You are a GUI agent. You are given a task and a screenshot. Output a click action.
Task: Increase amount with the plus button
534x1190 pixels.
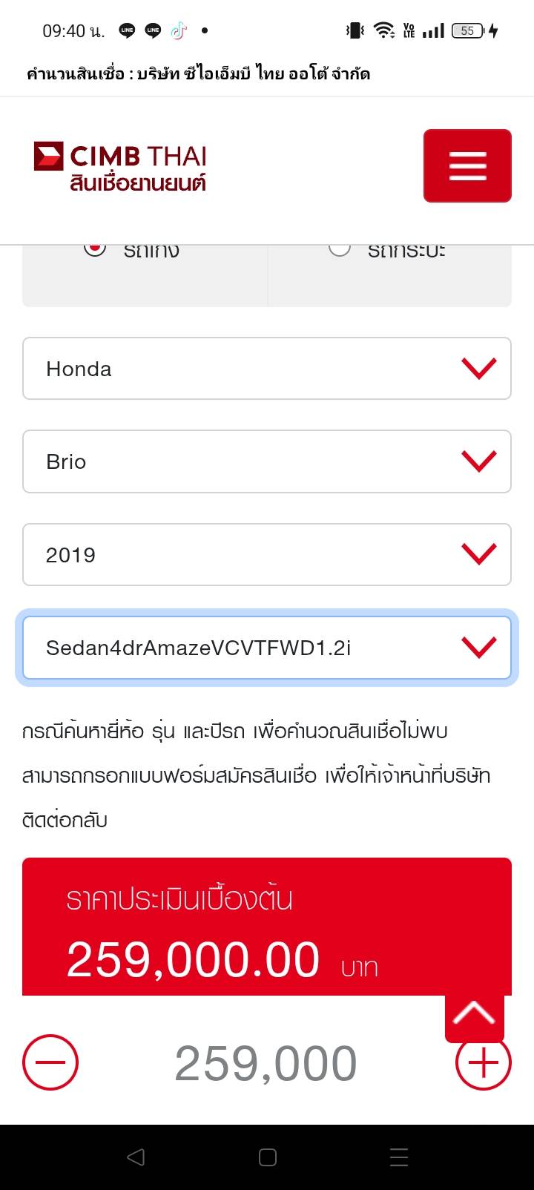click(x=484, y=1064)
